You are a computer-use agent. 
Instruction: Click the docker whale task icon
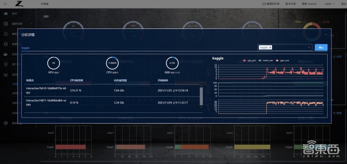click(6, 54)
